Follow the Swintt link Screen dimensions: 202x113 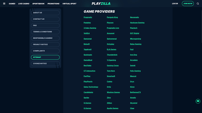point(133,66)
